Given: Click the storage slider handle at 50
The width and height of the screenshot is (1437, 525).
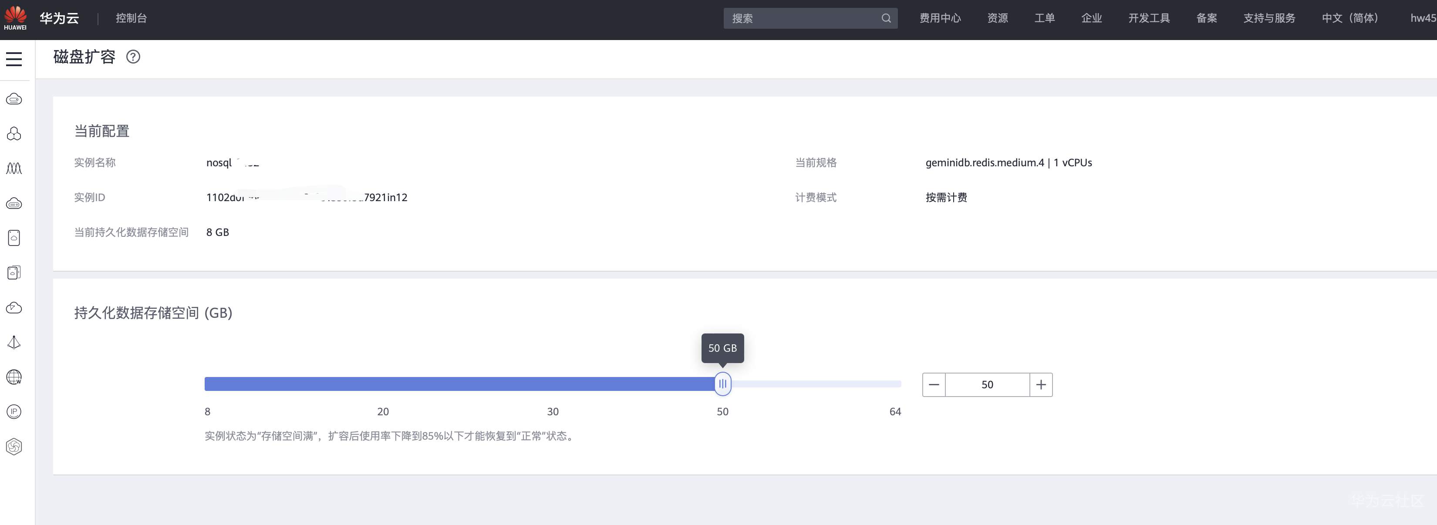Looking at the screenshot, I should pos(722,384).
